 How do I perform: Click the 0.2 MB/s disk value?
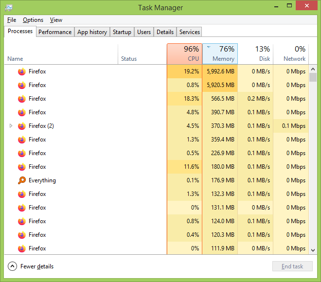259,99
